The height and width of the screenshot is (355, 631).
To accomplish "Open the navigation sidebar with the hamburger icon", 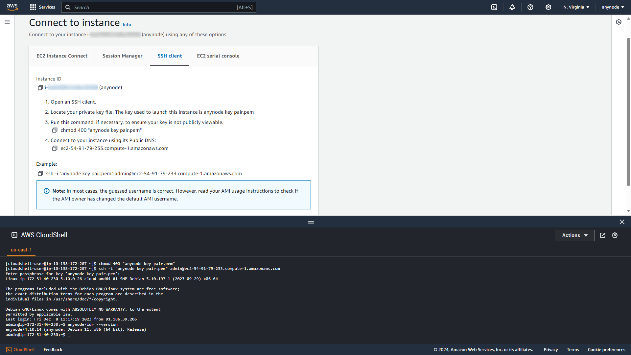I will [x=7, y=22].
